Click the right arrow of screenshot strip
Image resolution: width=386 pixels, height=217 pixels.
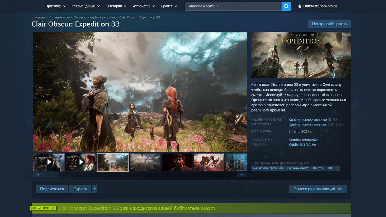pos(242,175)
